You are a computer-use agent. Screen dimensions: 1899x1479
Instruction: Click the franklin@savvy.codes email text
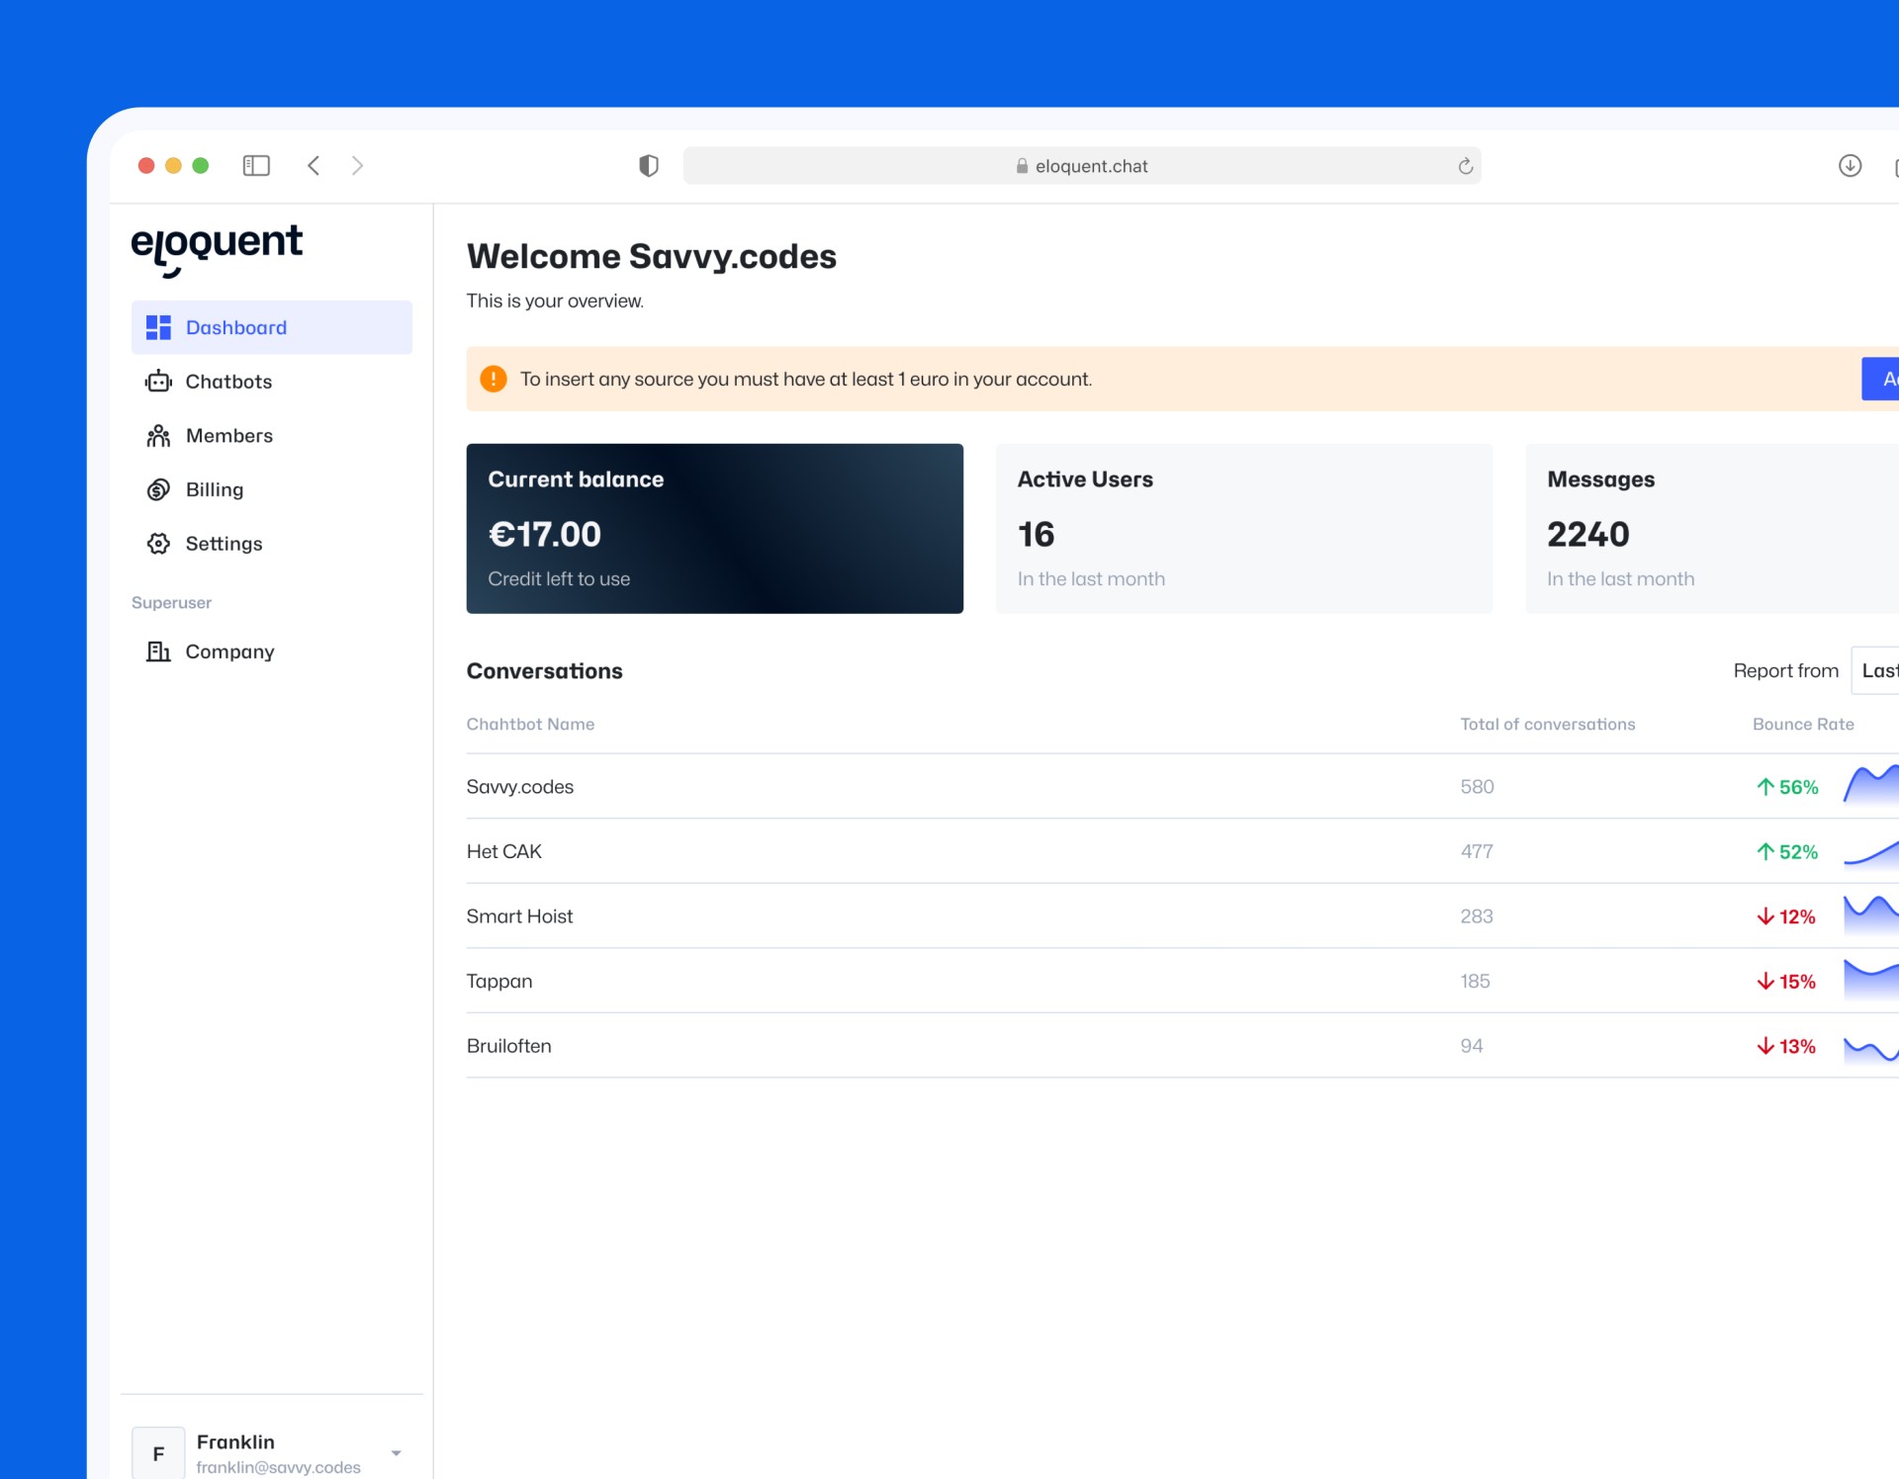tap(278, 1467)
